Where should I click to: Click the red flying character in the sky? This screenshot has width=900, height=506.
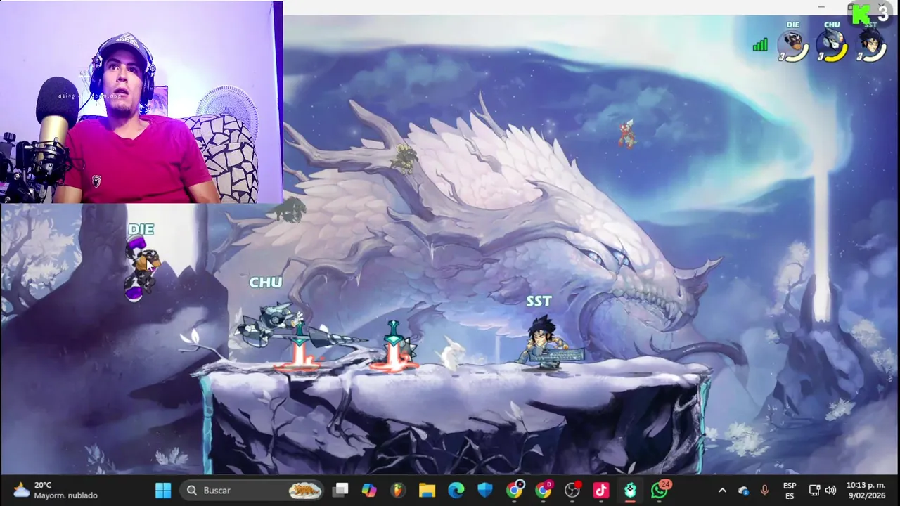click(x=626, y=134)
